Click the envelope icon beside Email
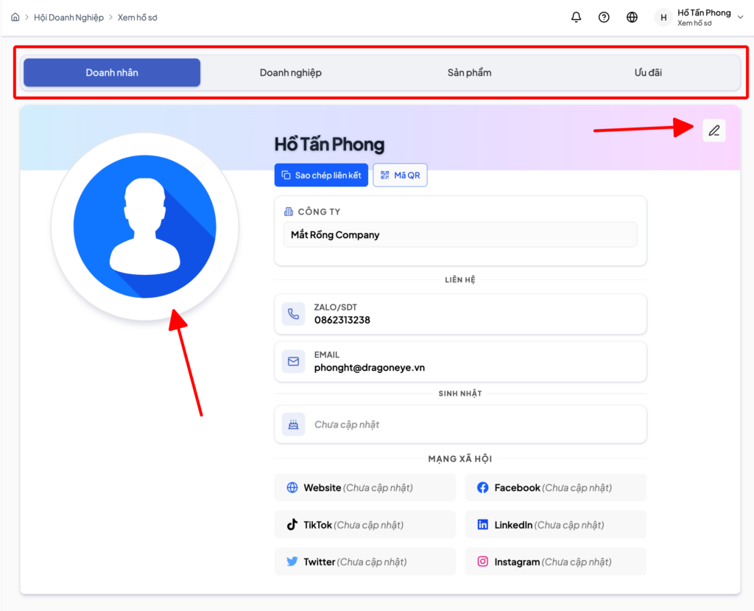 (x=294, y=361)
